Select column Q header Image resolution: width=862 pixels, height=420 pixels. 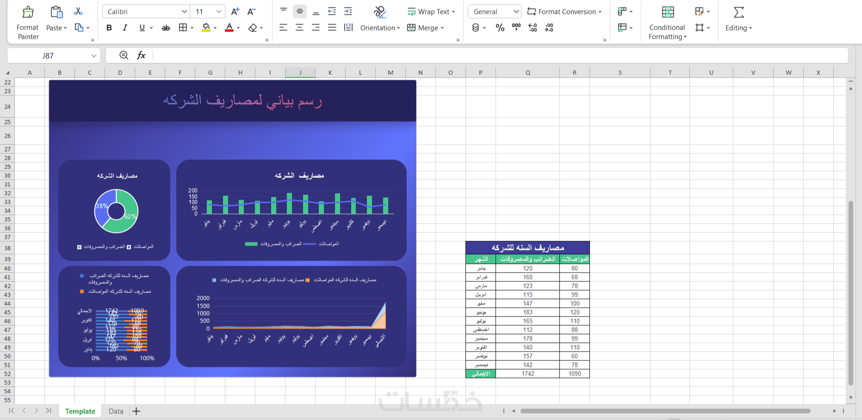pos(528,73)
